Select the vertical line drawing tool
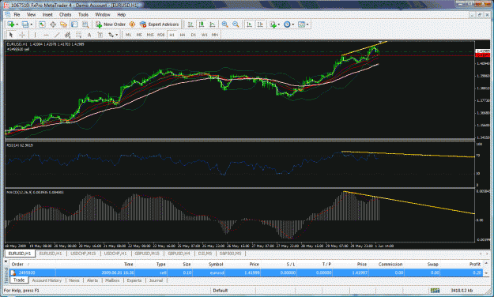Image resolution: width=494 pixels, height=297 pixels. pyautogui.click(x=35, y=35)
